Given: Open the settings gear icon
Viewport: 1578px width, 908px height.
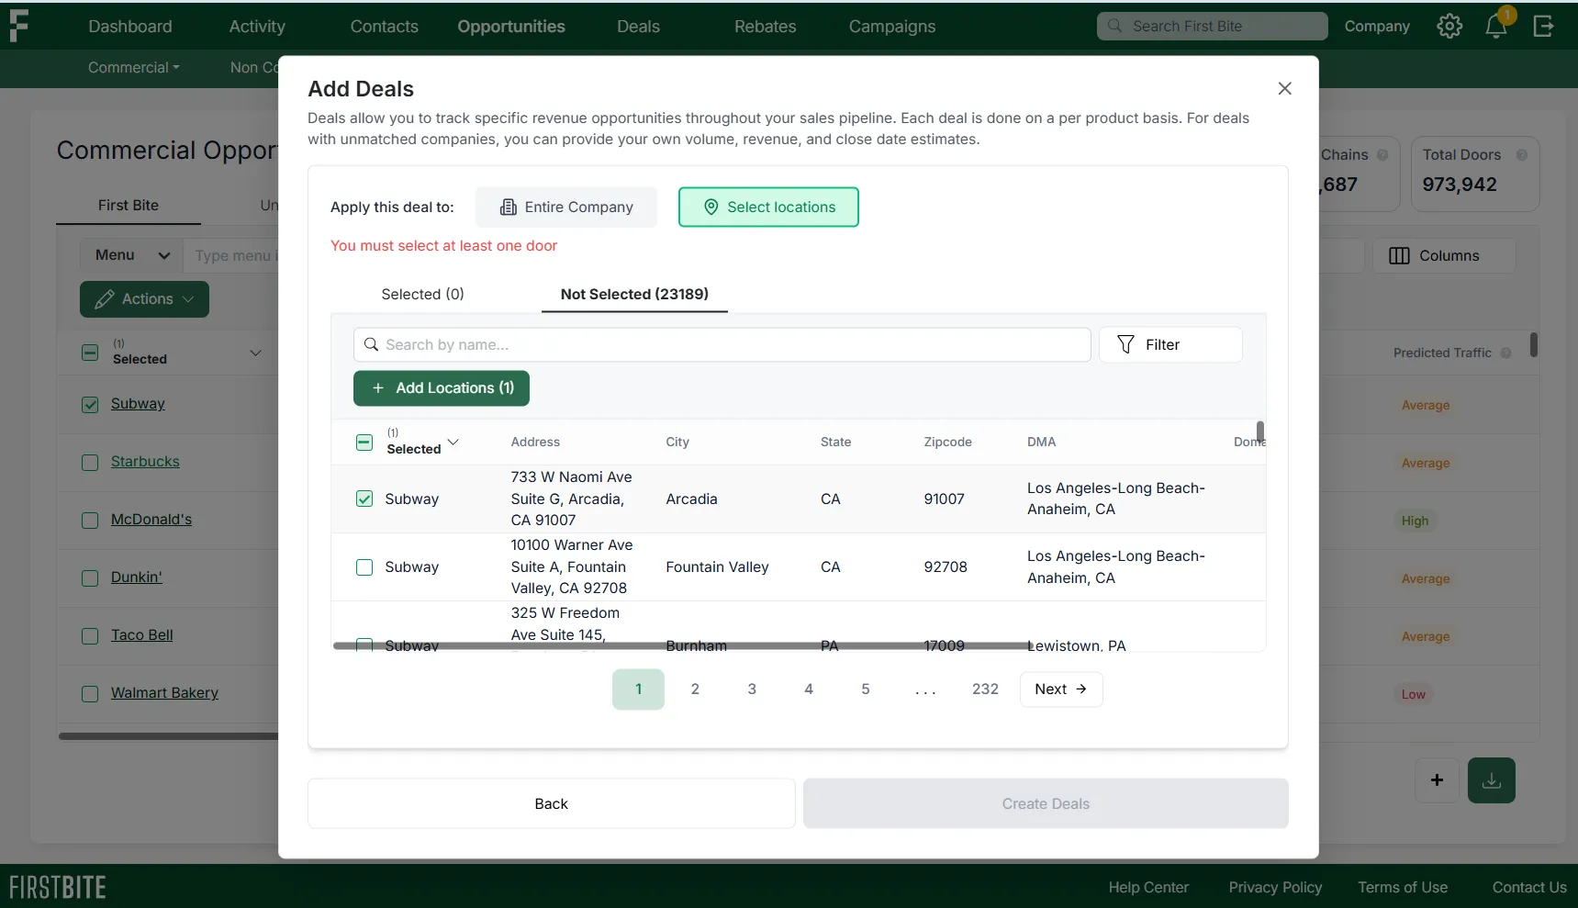Looking at the screenshot, I should 1449,27.
